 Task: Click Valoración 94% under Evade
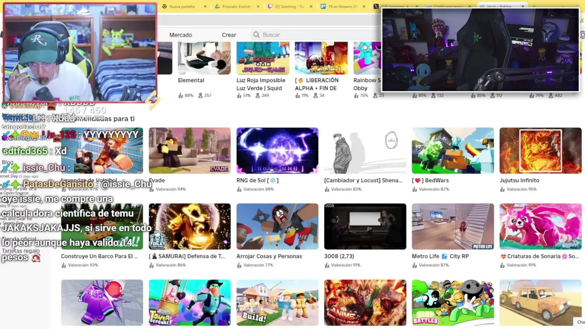coord(170,189)
